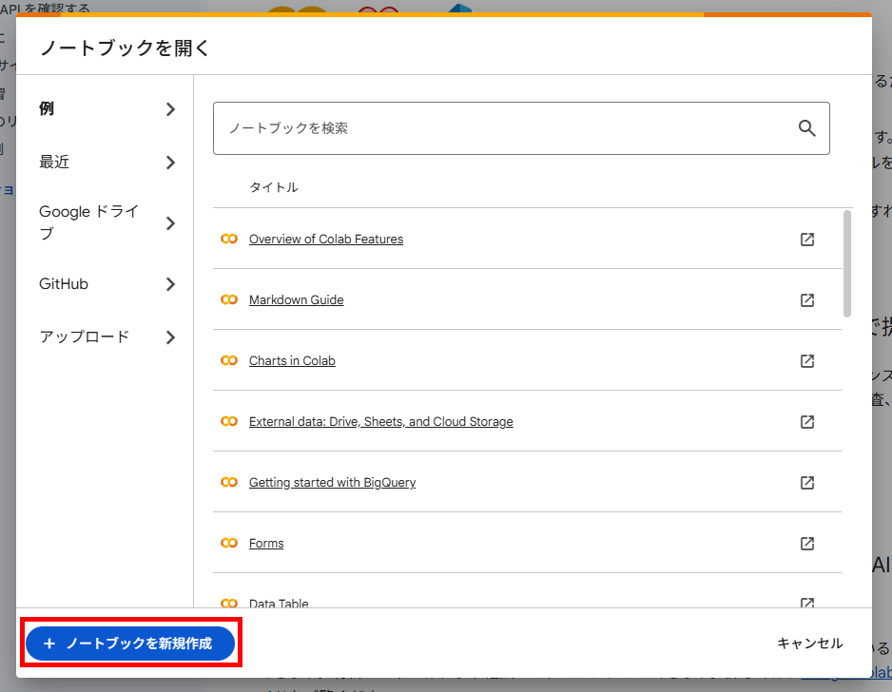Focus the ノートブックを検索 search field
Image resolution: width=892 pixels, height=692 pixels.
tap(521, 128)
